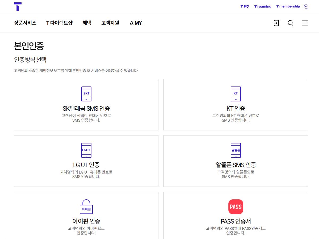The height and width of the screenshot is (239, 319).
Task: Click the 혜택 menu item
Action: tap(87, 23)
